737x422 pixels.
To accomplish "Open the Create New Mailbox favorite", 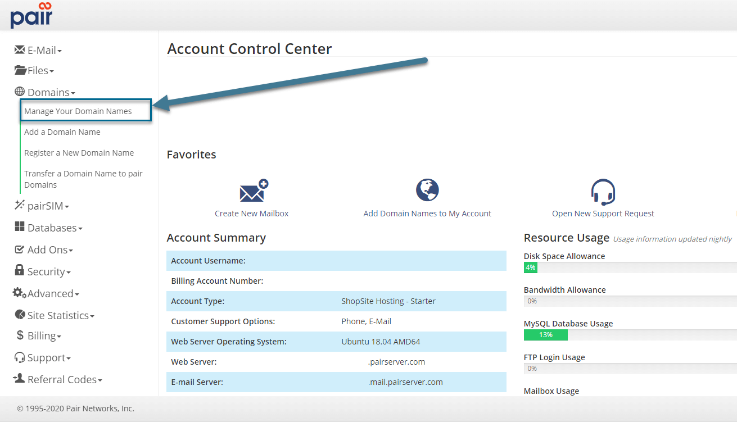I will [x=251, y=197].
